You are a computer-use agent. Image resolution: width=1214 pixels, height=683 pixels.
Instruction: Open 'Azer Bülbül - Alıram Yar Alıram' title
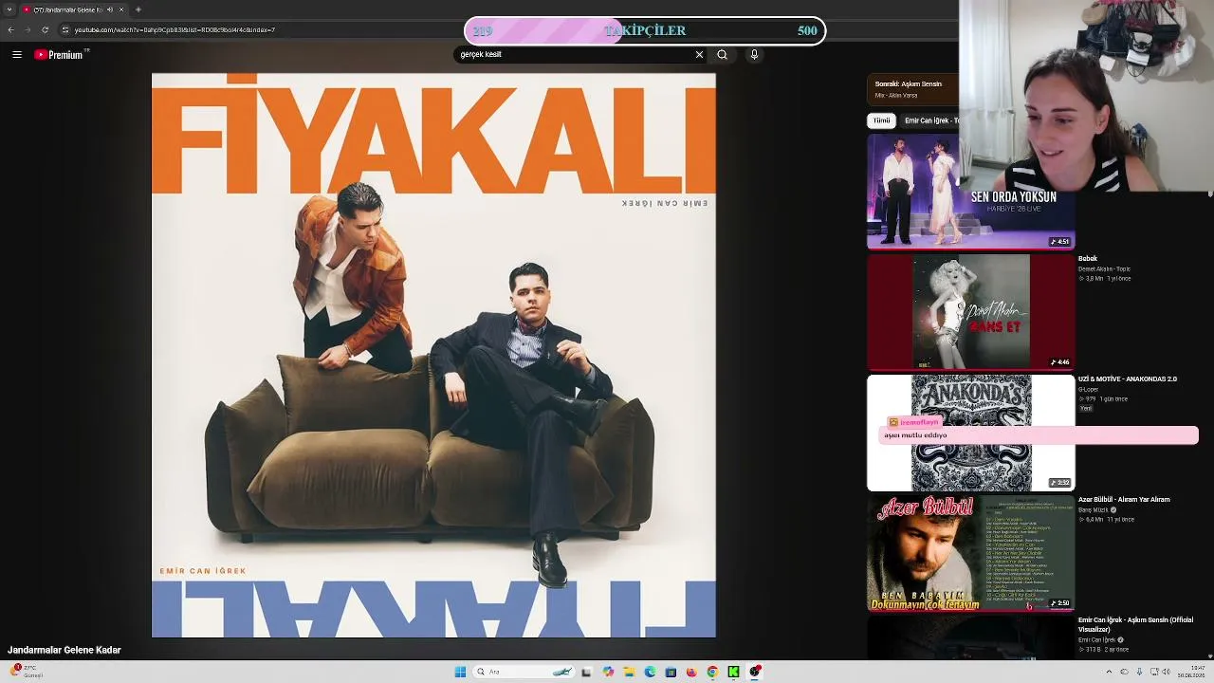click(1124, 500)
